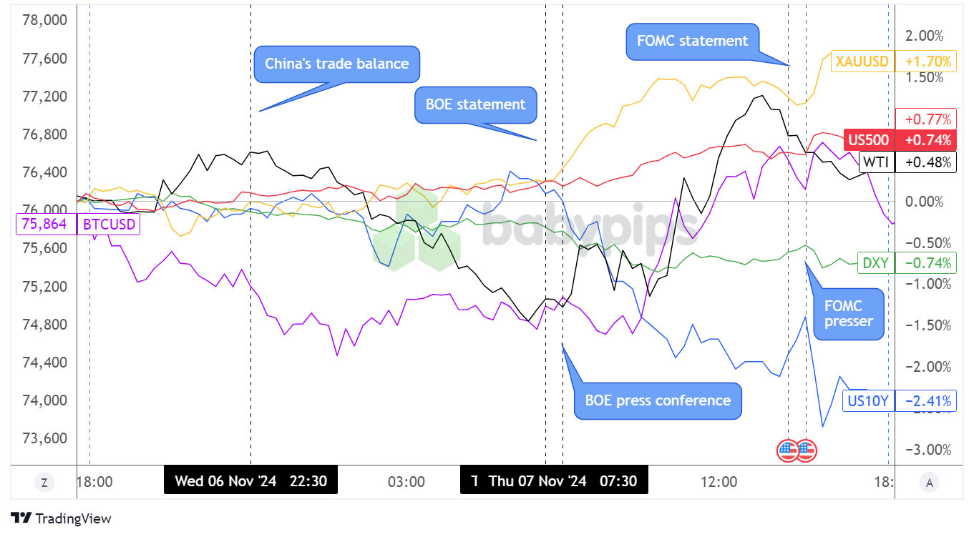Select the BOE statement callout
The height and width of the screenshot is (537, 974).
coord(475,105)
